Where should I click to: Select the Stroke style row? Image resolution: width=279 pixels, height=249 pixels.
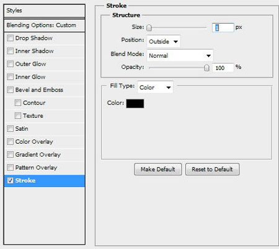coord(45,181)
